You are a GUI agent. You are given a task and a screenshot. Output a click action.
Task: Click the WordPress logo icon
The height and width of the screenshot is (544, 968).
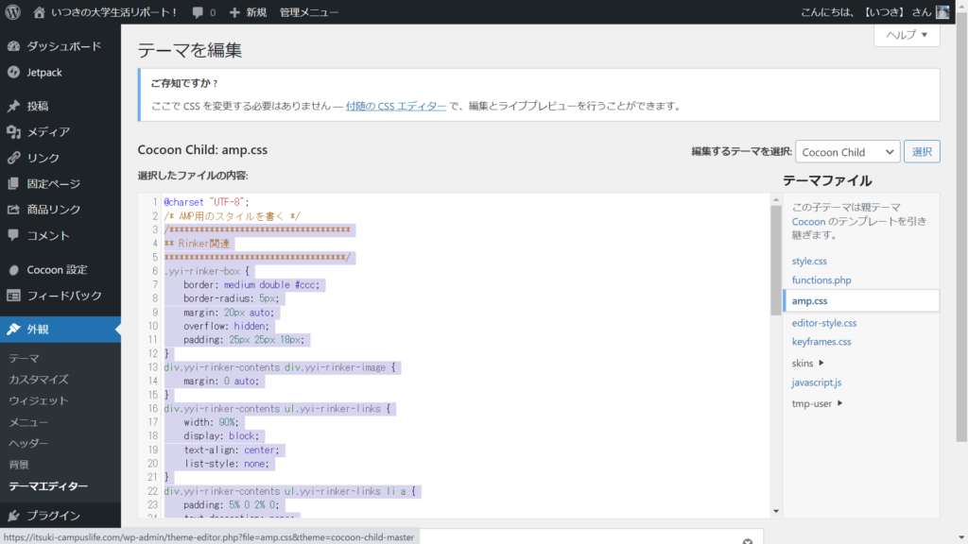[12, 11]
